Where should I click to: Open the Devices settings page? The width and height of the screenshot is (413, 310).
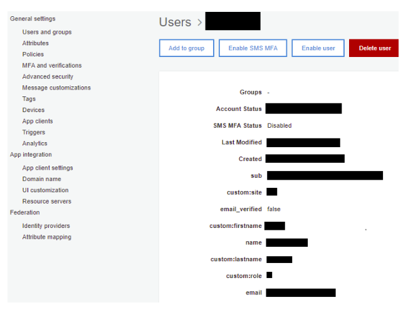33,110
